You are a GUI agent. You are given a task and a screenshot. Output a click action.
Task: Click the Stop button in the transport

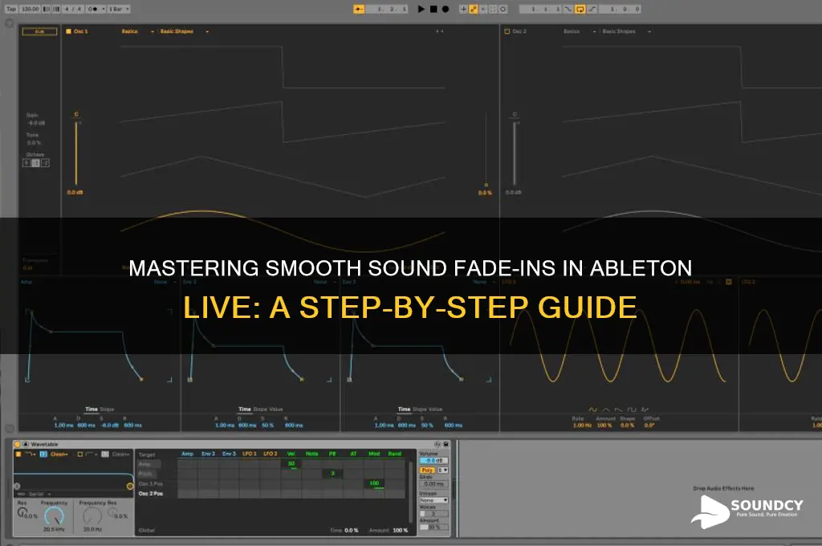(x=433, y=9)
